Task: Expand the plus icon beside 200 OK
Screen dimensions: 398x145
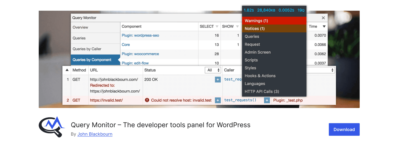Action: coord(218,79)
